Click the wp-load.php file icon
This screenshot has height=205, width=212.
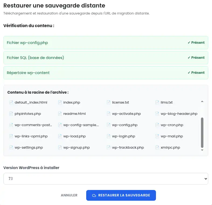click(x=60, y=136)
